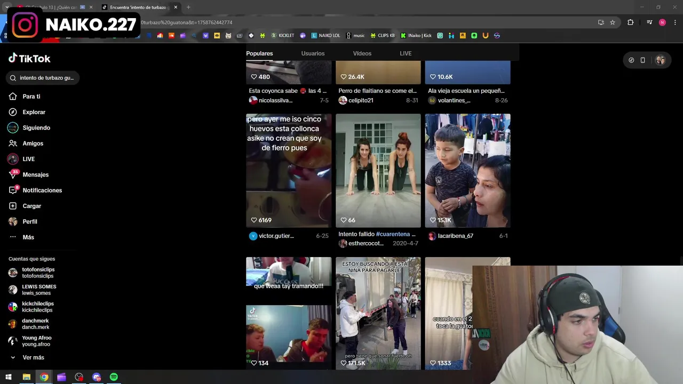The image size is (683, 384).
Task: Click the TikTok logo
Action: click(29, 58)
